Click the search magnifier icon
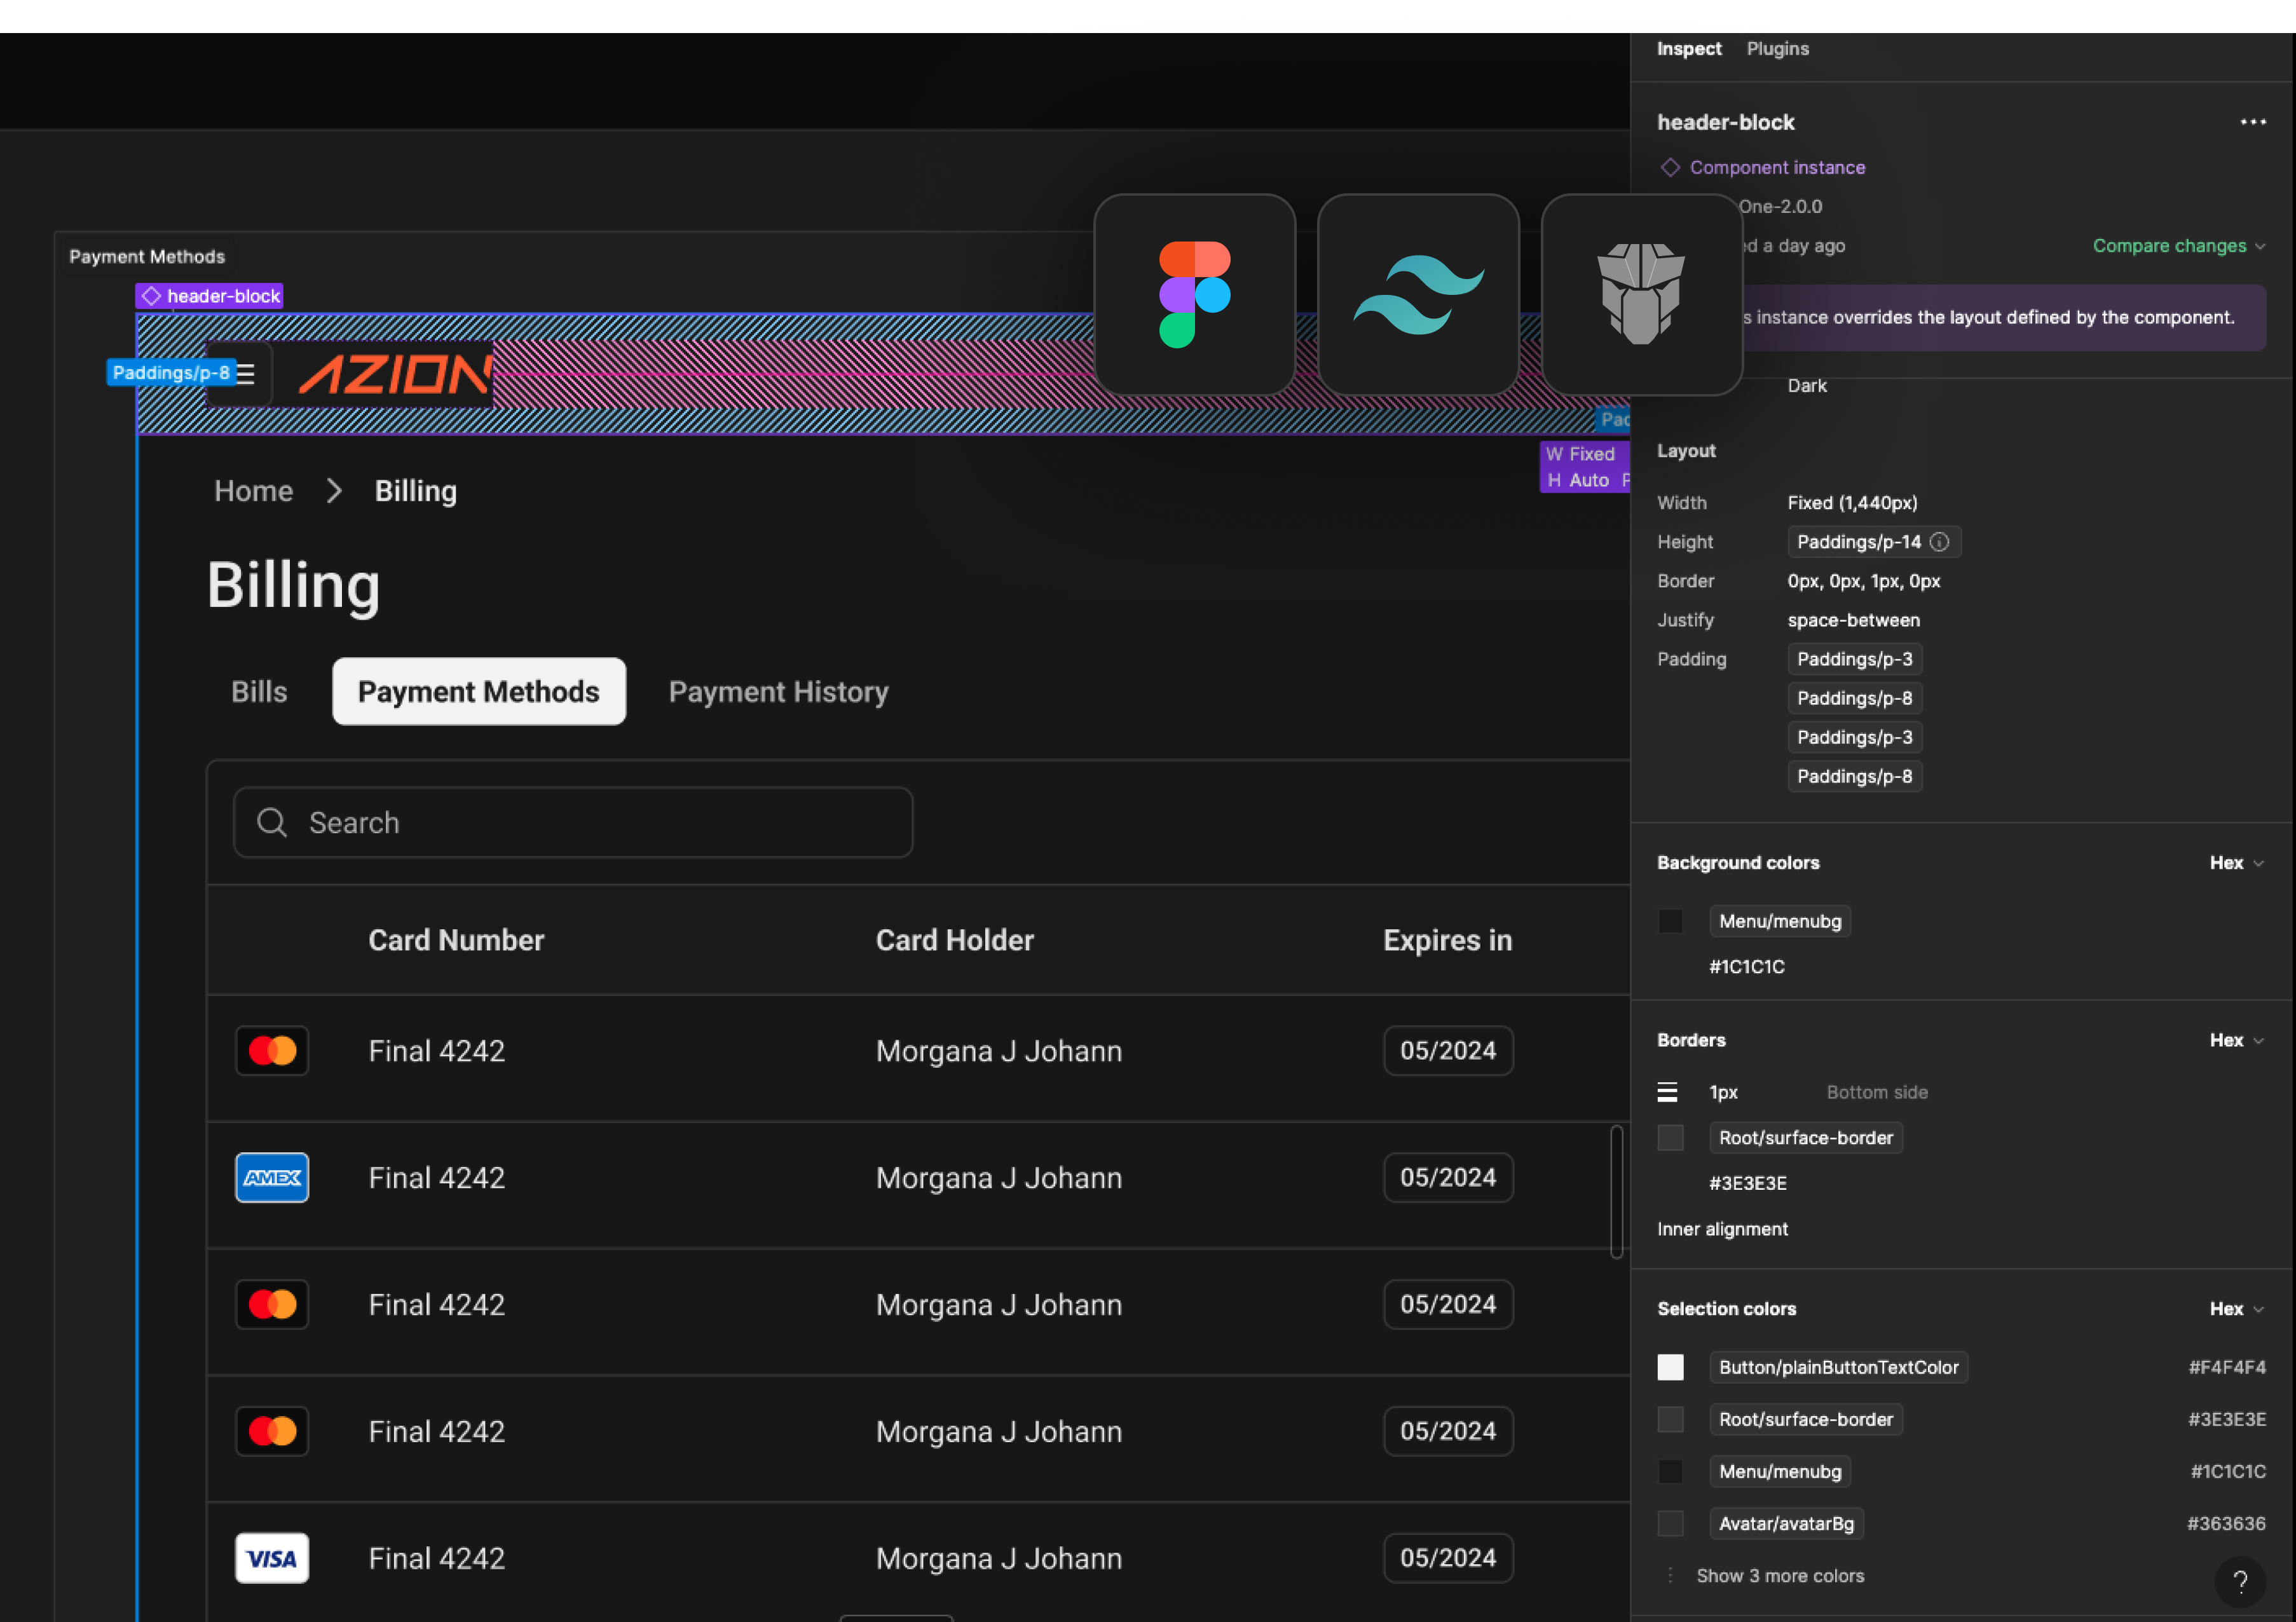This screenshot has width=2296, height=1622. click(272, 822)
